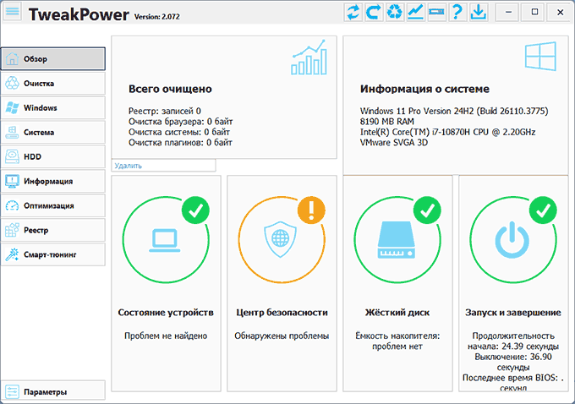This screenshot has height=404, width=575.
Task: Click the Жёсткий диск title
Action: (397, 313)
